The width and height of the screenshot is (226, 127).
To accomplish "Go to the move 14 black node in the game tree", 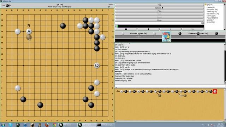I will (x=177, y=91).
